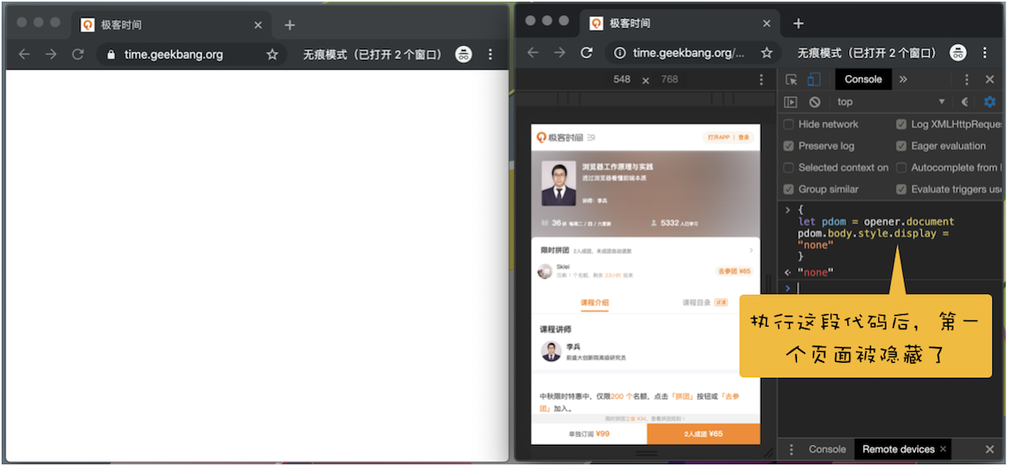Open console settings gear icon
This screenshot has height=466, width=1009.
click(990, 102)
